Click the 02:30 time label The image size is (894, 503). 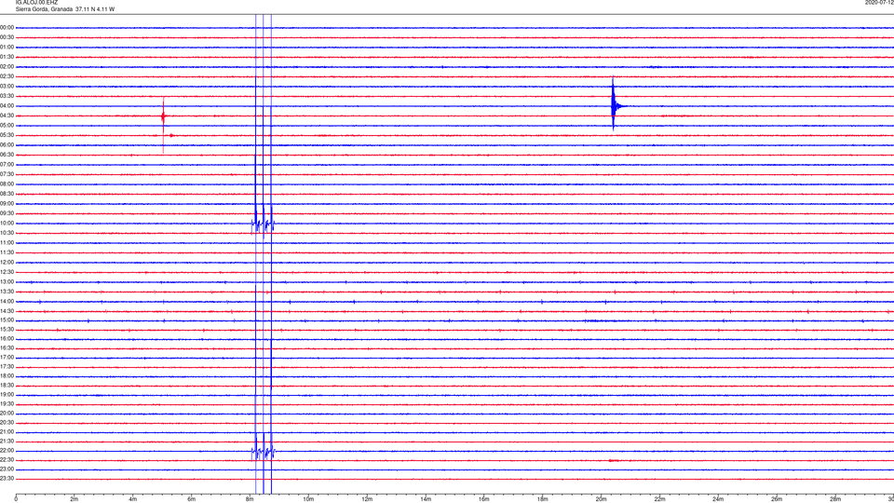7,76
